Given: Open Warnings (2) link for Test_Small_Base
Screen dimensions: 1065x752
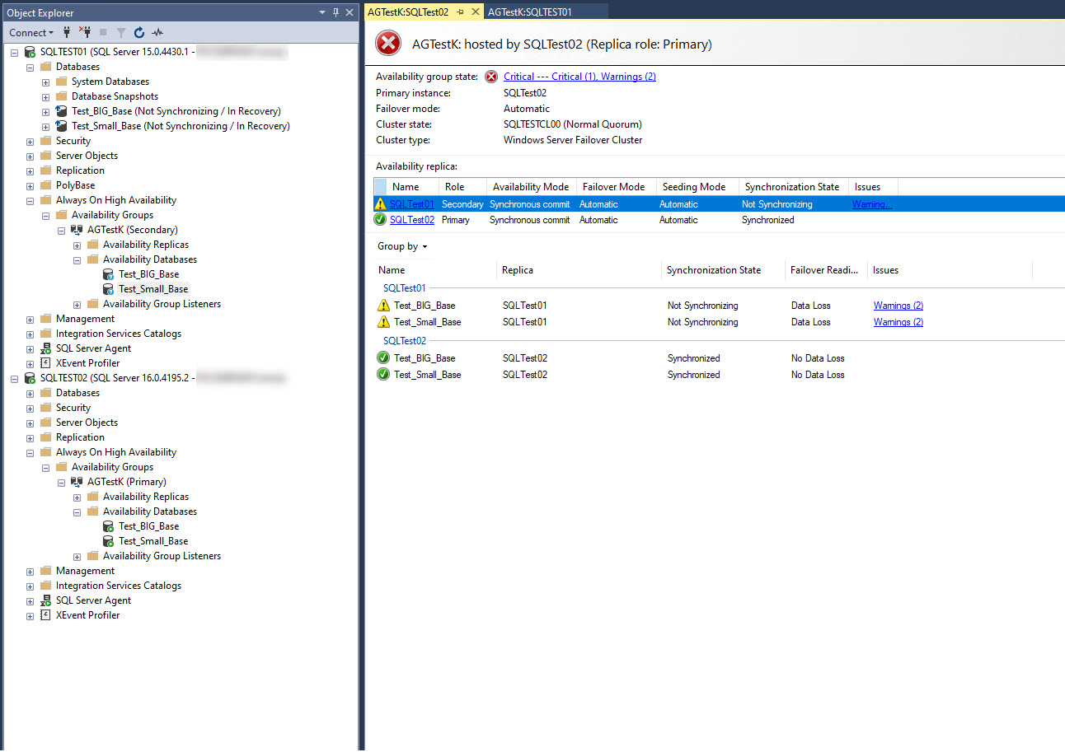Looking at the screenshot, I should click(x=898, y=322).
